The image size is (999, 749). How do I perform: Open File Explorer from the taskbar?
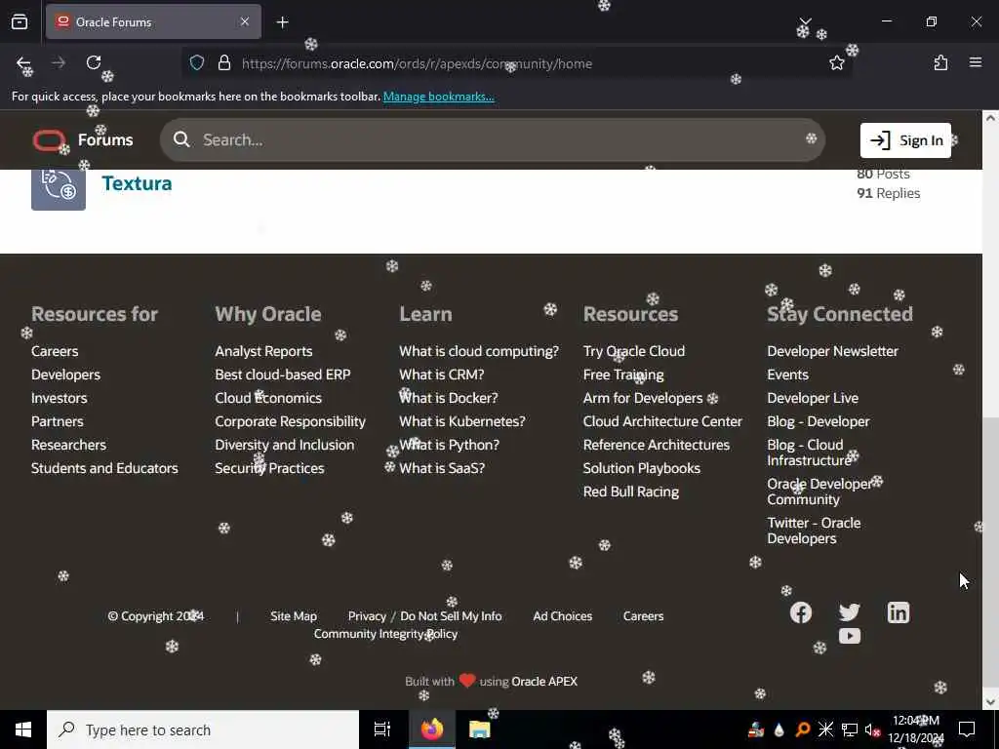click(479, 729)
